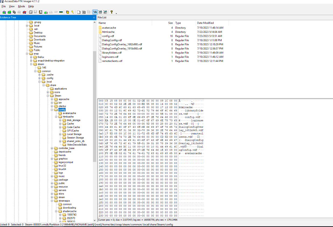Image resolution: width=333 pixels, height=227 pixels.
Task: Select folder 1999740 under shadercache
Action: 72,215
